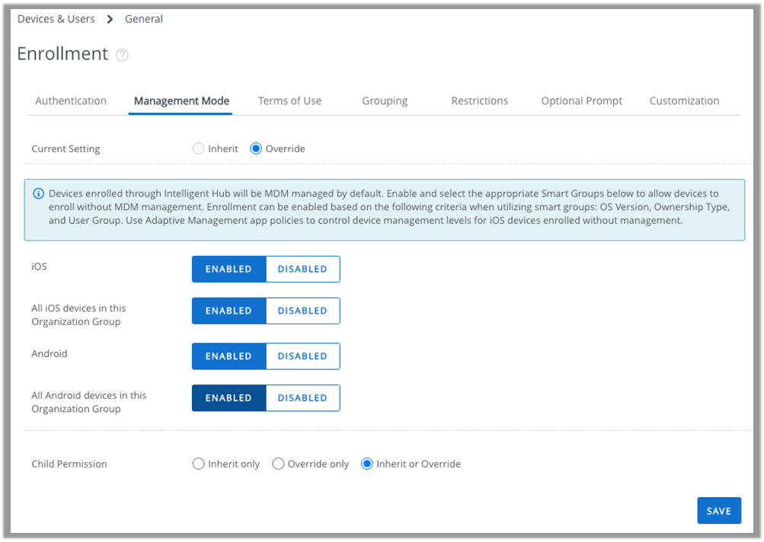Enable All Android devices in this Organization Group

pos(229,398)
